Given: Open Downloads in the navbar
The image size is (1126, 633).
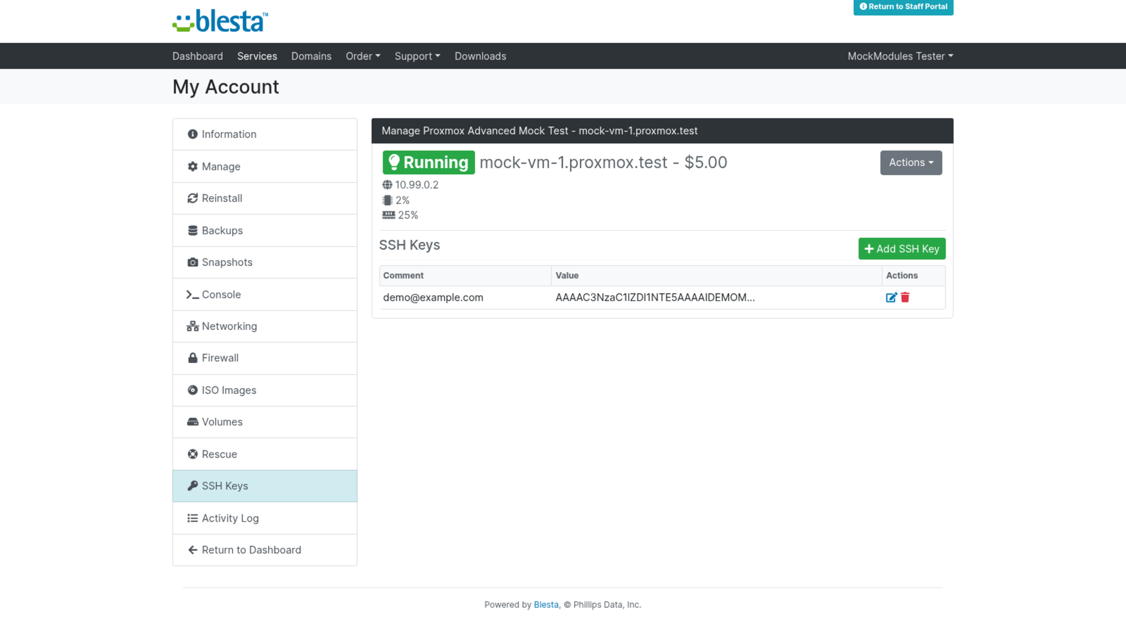Looking at the screenshot, I should pos(480,56).
